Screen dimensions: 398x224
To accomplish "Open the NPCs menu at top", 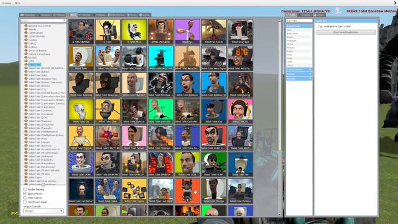I will pos(17,3).
